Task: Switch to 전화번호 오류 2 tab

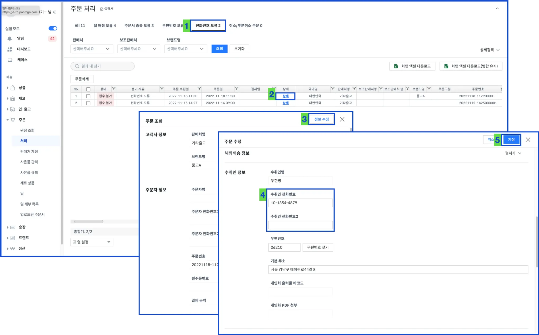Action: click(208, 26)
